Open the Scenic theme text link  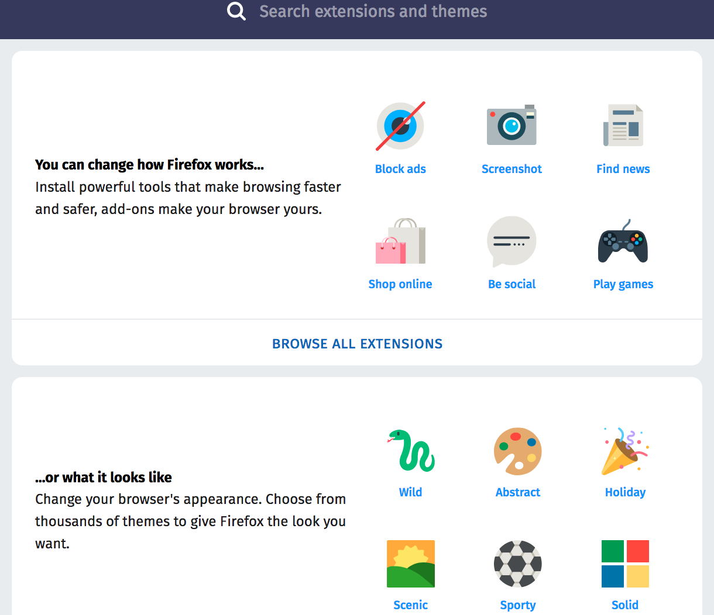(x=411, y=605)
